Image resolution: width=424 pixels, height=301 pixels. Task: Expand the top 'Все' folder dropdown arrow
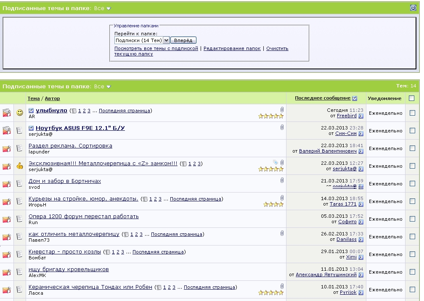109,9
